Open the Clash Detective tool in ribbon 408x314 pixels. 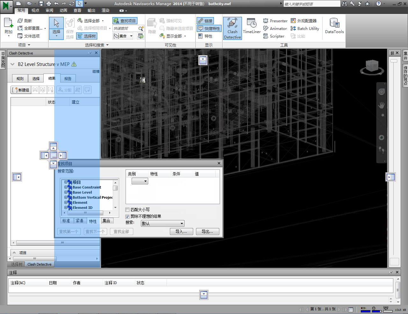[232, 28]
